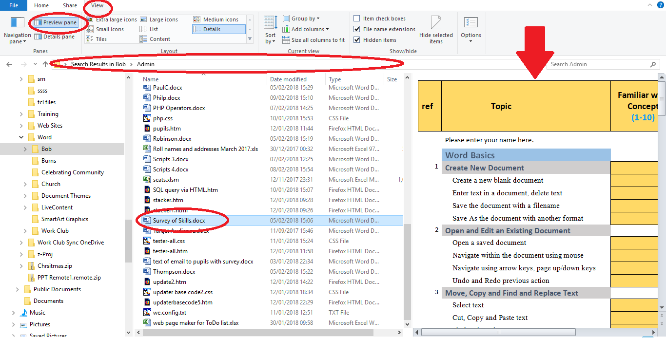This screenshot has height=338, width=666.
Task: Click the search magnifier icon
Action: 653,64
